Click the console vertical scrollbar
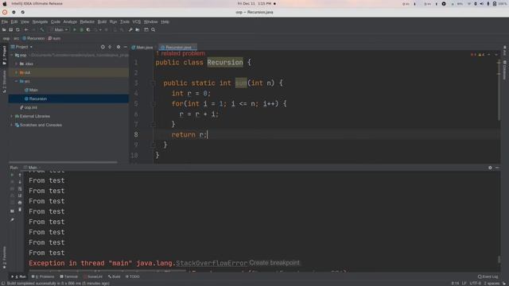 coord(499,260)
